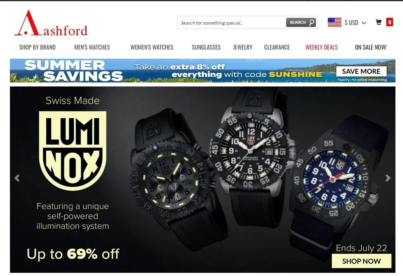
Task: Click the Luminox shield logo
Action: pyautogui.click(x=72, y=151)
